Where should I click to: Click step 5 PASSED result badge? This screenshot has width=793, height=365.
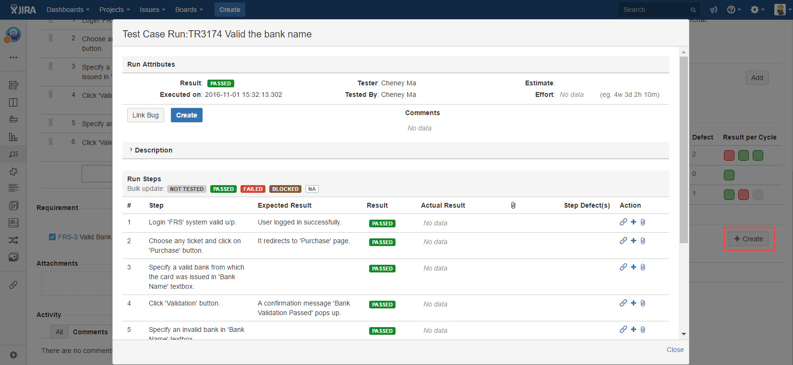click(x=382, y=331)
